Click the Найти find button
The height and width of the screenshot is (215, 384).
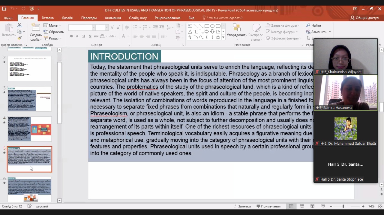(314, 25)
